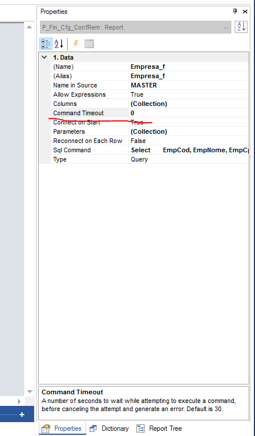The image size is (255, 436).
Task: Open the Columns (Collection) property
Action: coord(189,104)
